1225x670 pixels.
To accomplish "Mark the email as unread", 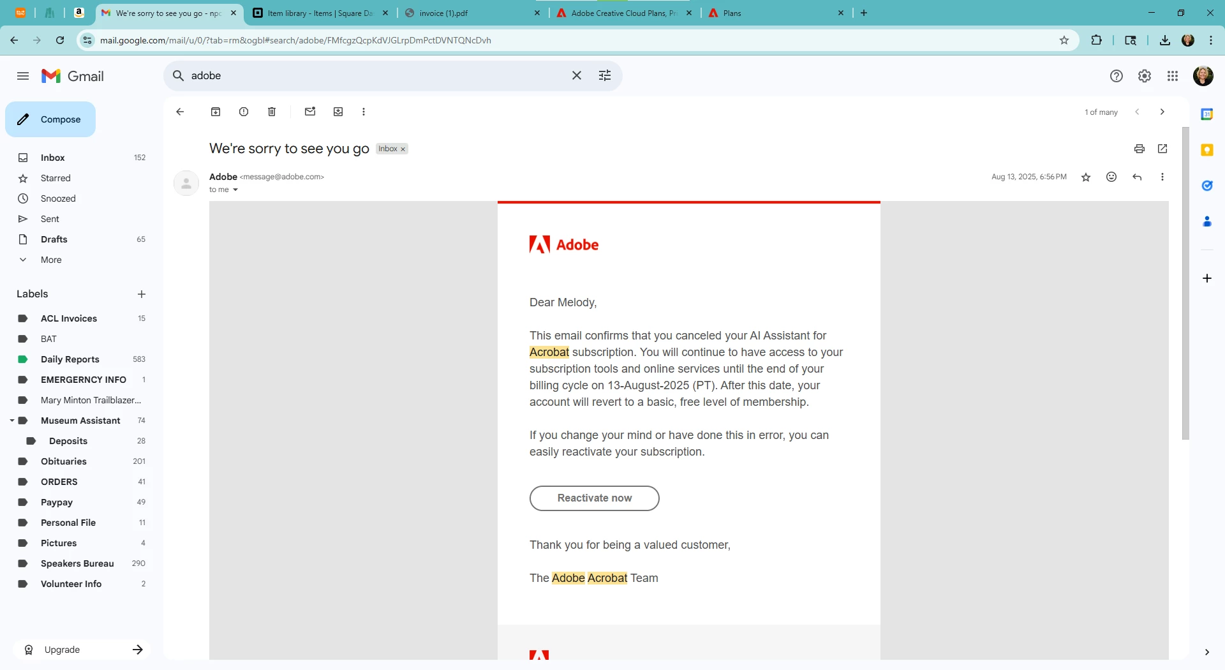I will 310,112.
